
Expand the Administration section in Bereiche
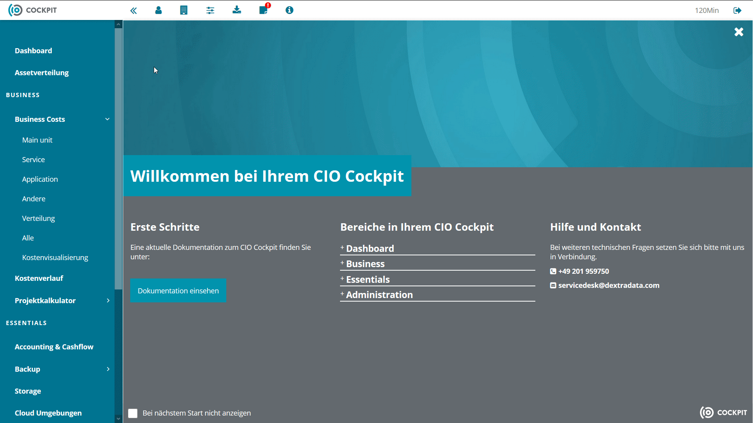[437, 295]
